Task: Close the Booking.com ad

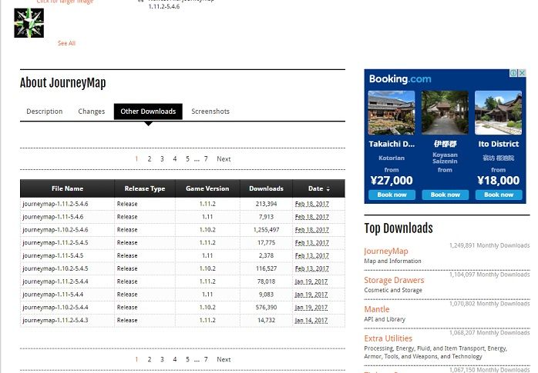Action: point(522,73)
